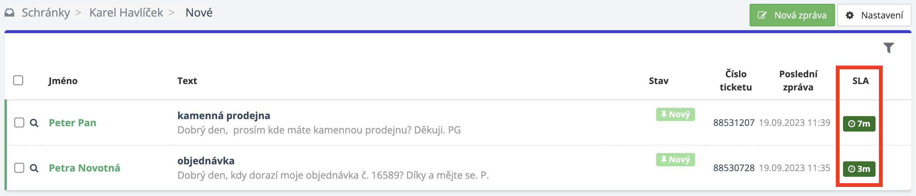The width and height of the screenshot is (916, 196).
Task: Click magnifier icon beside Petra Novotná
Action: click(x=34, y=168)
